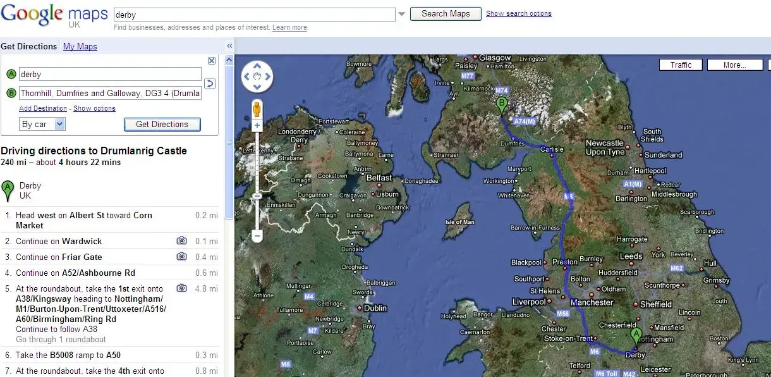
Task: Click the Liverpool label on the map
Action: pos(529,302)
